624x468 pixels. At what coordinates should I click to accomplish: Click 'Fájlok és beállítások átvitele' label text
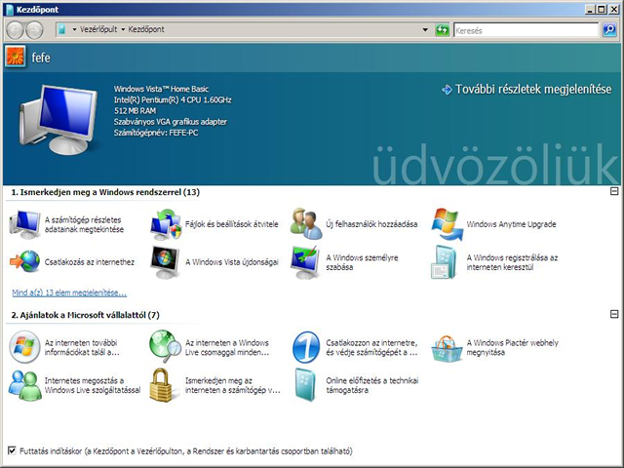232,224
